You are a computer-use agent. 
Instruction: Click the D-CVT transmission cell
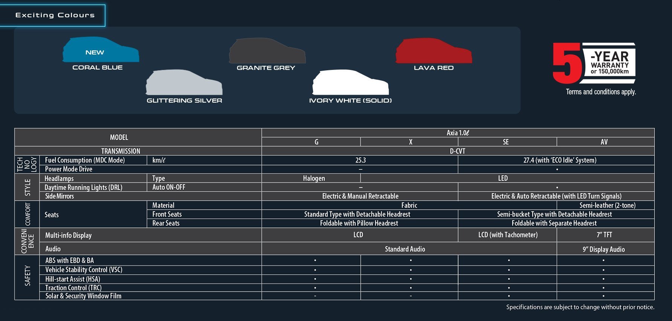point(457,151)
